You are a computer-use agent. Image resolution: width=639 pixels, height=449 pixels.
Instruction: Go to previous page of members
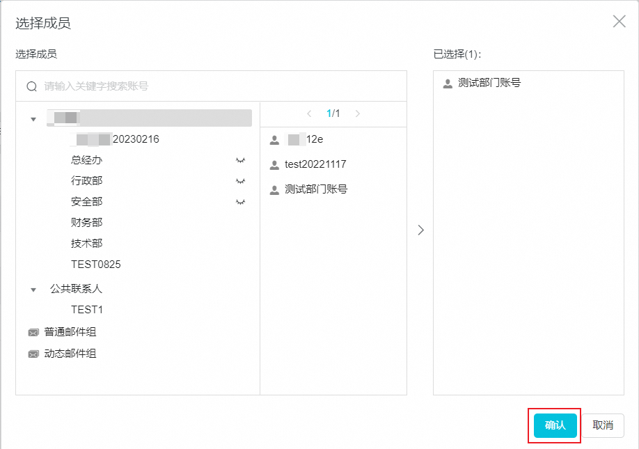pyautogui.click(x=309, y=113)
